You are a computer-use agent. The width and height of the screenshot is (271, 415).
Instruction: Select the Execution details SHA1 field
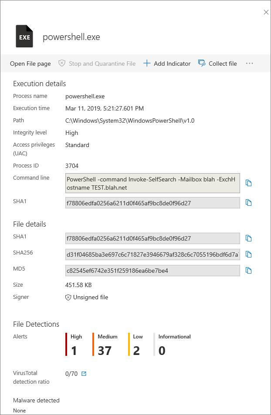coord(152,203)
